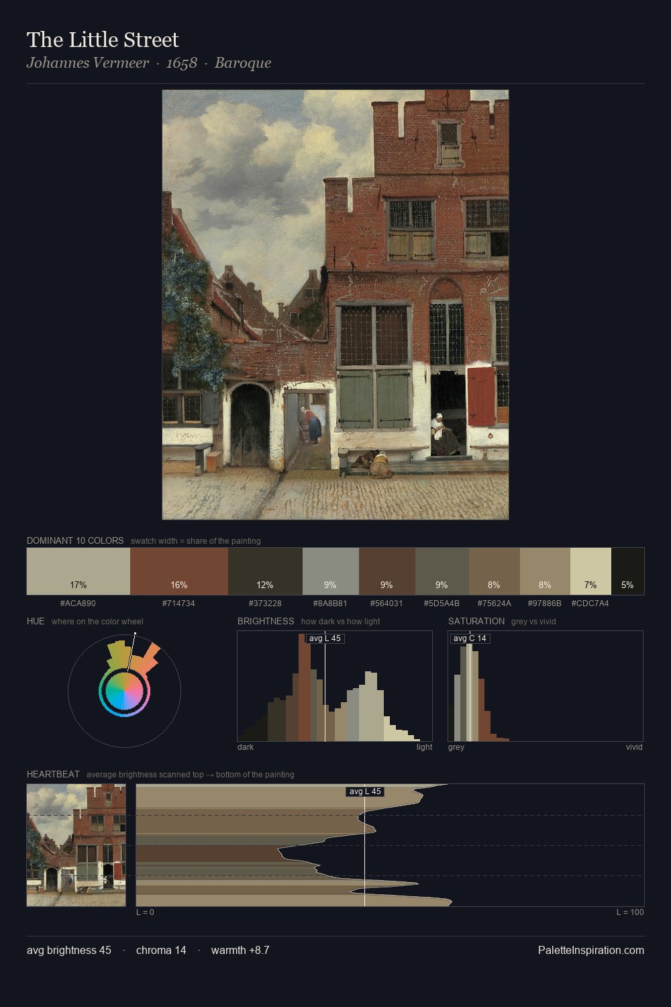
Task: Click the 'vivid' saturation axis label
Action: [634, 747]
